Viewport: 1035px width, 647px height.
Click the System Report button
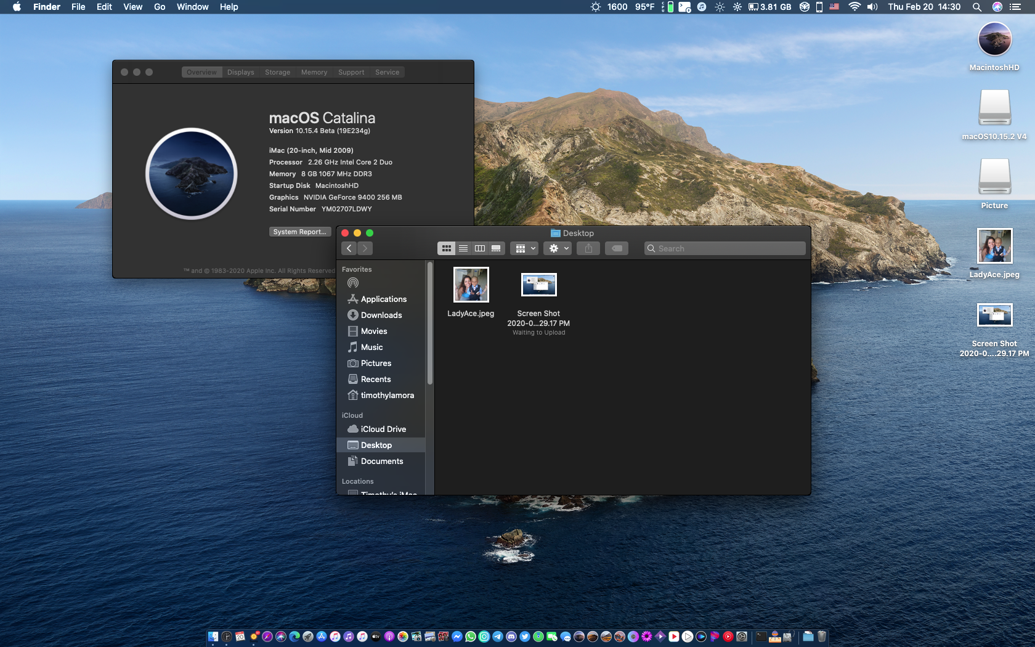(300, 232)
